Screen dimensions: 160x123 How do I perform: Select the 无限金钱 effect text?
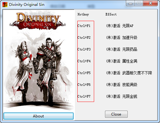click(130, 96)
